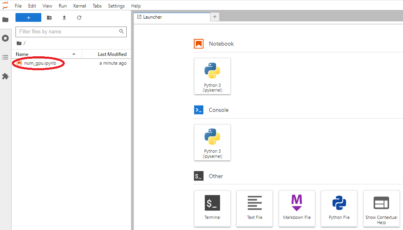Click the blue New Launcher button

click(x=28, y=17)
